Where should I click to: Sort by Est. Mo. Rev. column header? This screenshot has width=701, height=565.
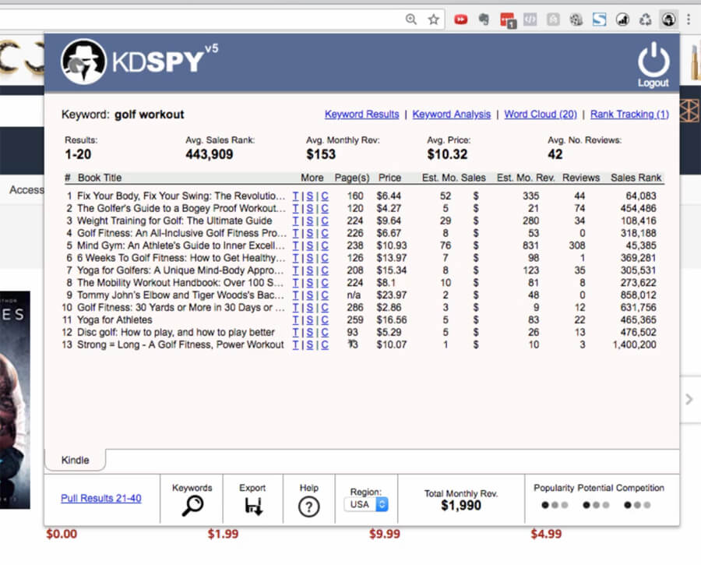[526, 178]
